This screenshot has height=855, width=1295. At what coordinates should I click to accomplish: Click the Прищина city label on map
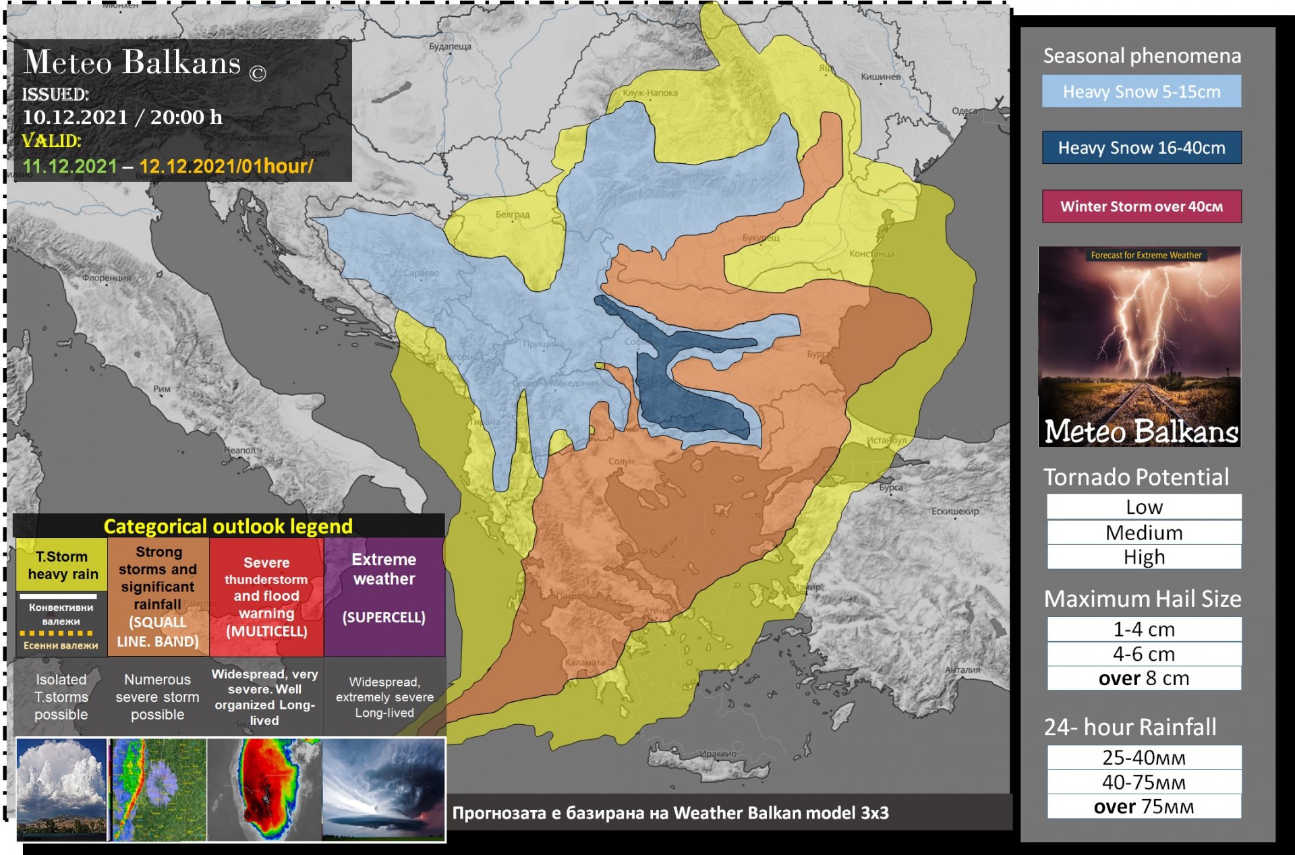544,344
